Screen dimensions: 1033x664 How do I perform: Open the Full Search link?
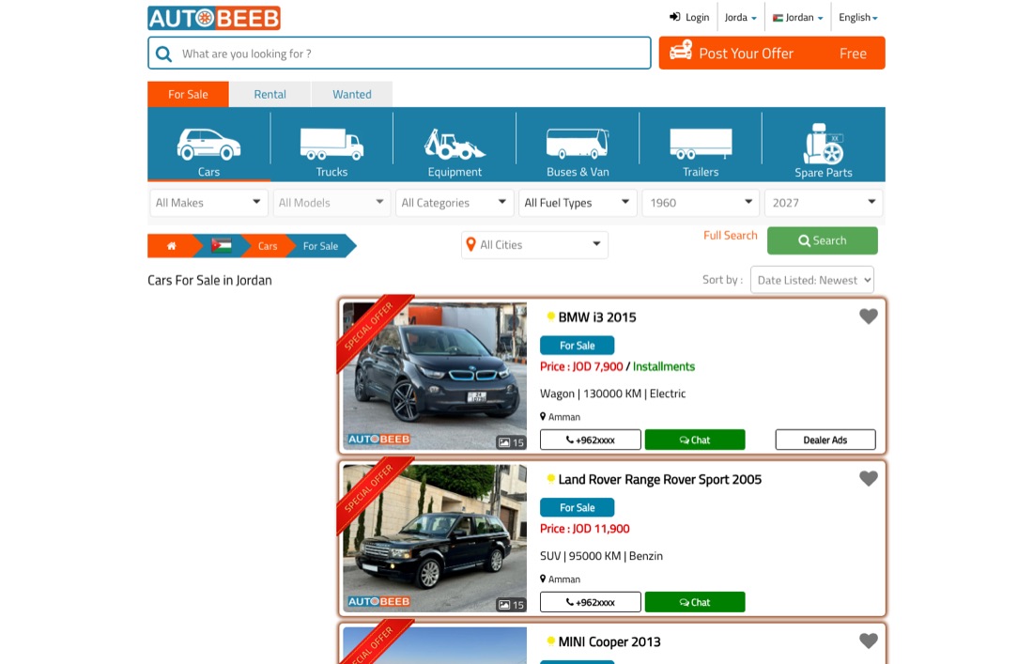click(x=730, y=235)
